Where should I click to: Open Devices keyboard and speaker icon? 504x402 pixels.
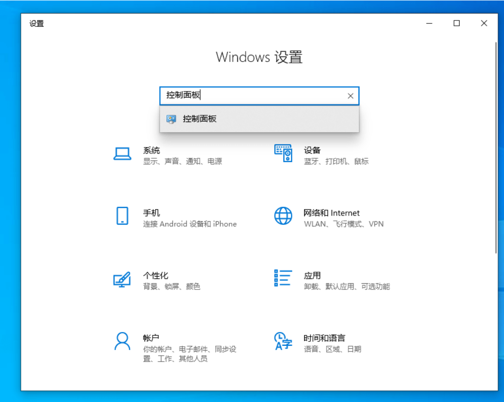(x=283, y=153)
